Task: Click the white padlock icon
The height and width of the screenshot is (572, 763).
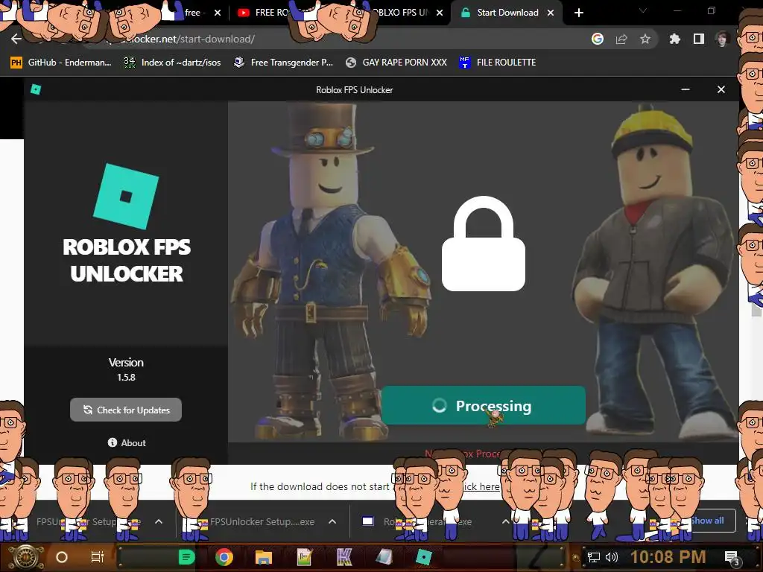Action: click(x=483, y=244)
